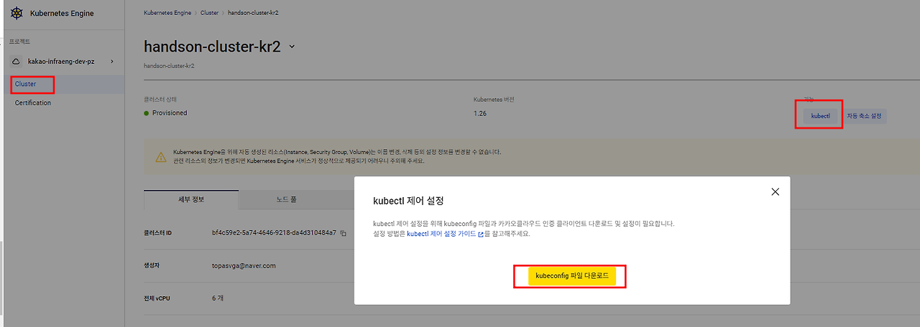Viewport: 920px width, 327px height.
Task: Click the cloud icon beside kakao-infraeng-dev-pz
Action: pyautogui.click(x=16, y=61)
